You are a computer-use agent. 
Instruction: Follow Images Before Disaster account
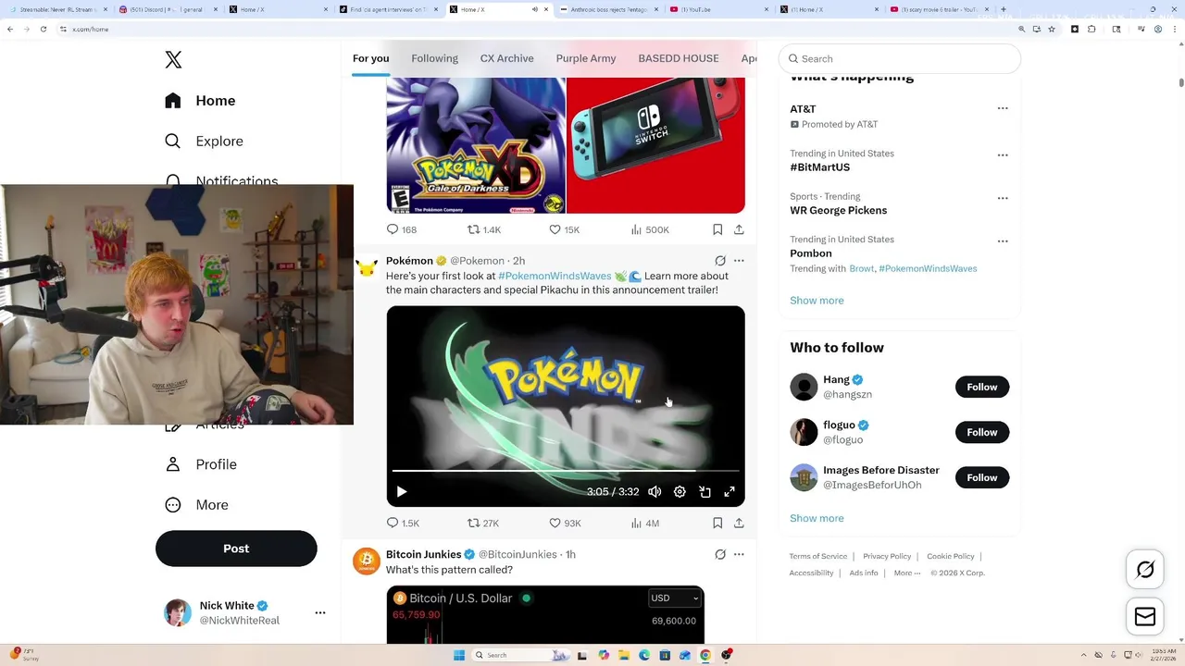coord(982,477)
